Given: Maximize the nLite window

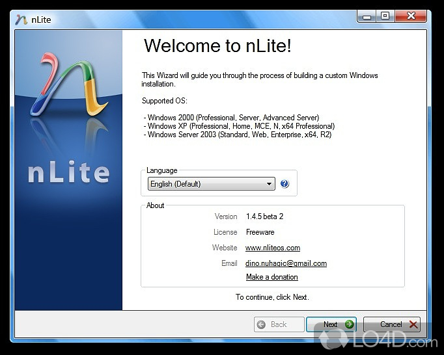Looking at the screenshot, I should [x=385, y=16].
